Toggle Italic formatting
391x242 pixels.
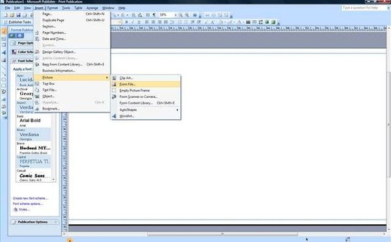point(133,22)
